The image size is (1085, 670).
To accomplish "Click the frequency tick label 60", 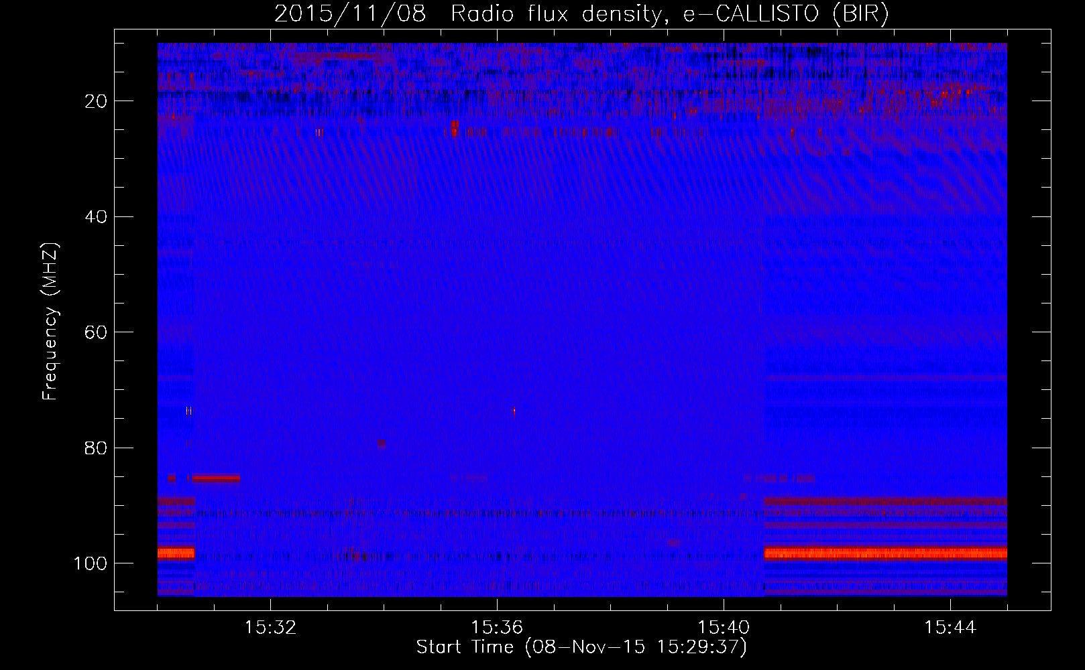I will (97, 332).
